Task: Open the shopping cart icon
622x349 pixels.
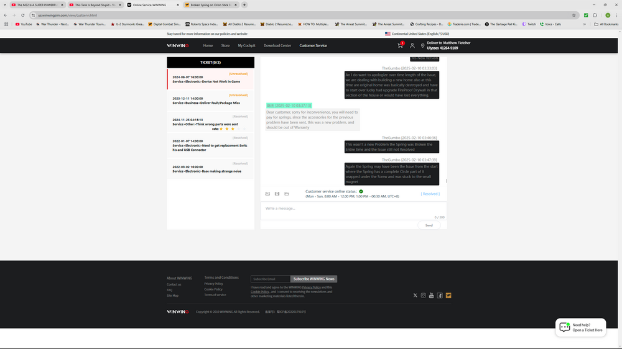Action: pos(400,45)
